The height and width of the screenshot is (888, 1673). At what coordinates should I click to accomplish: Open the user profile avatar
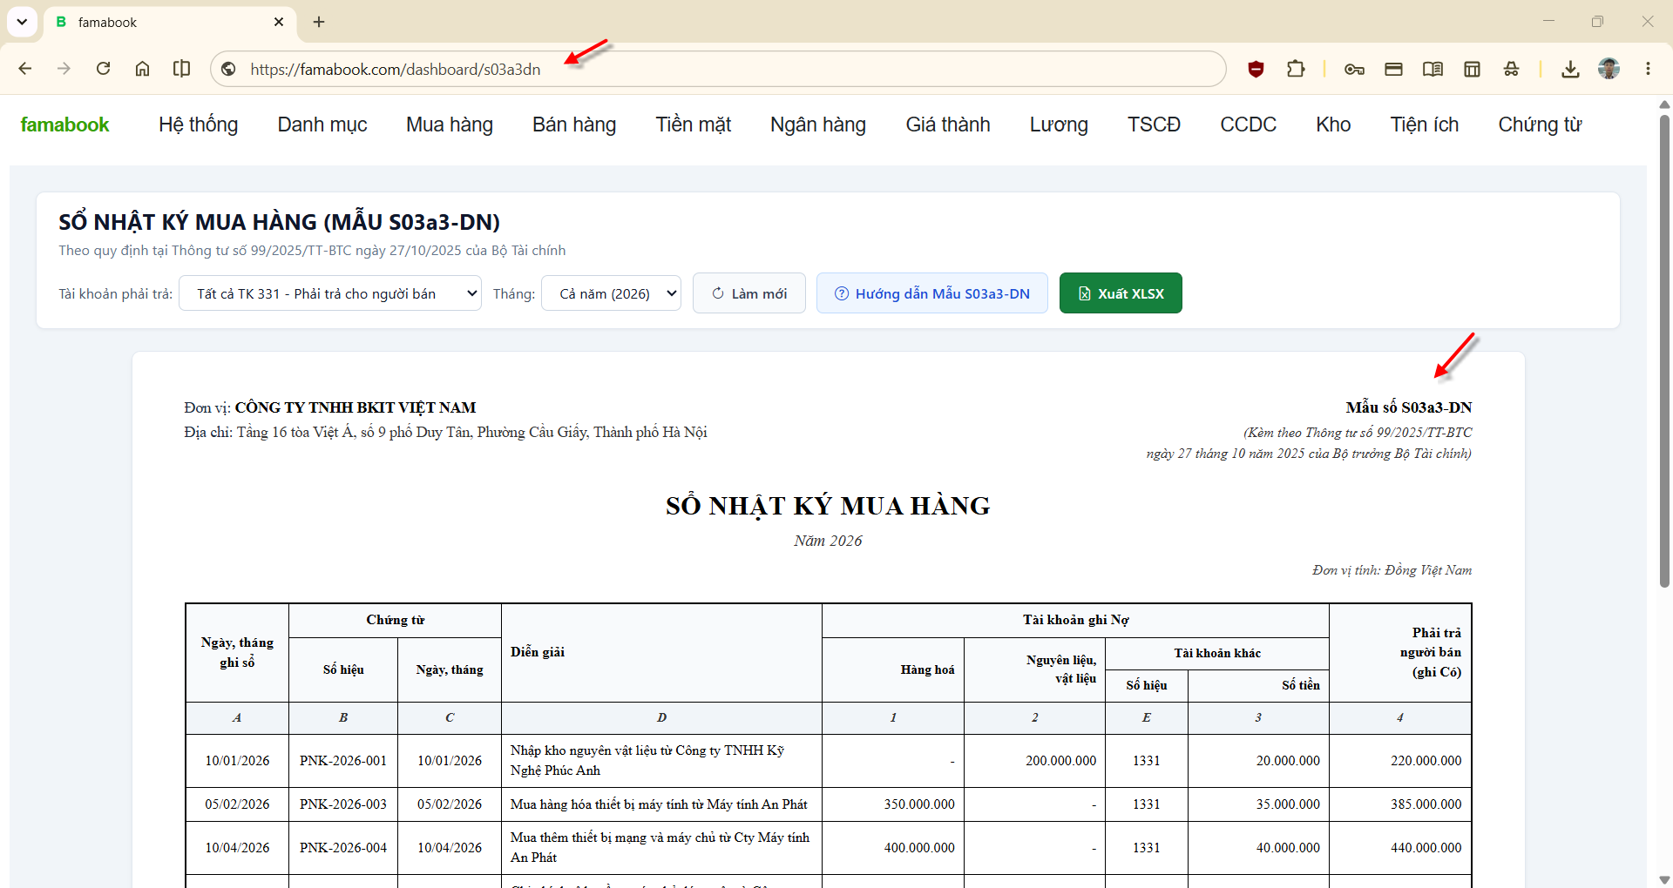[x=1609, y=69]
